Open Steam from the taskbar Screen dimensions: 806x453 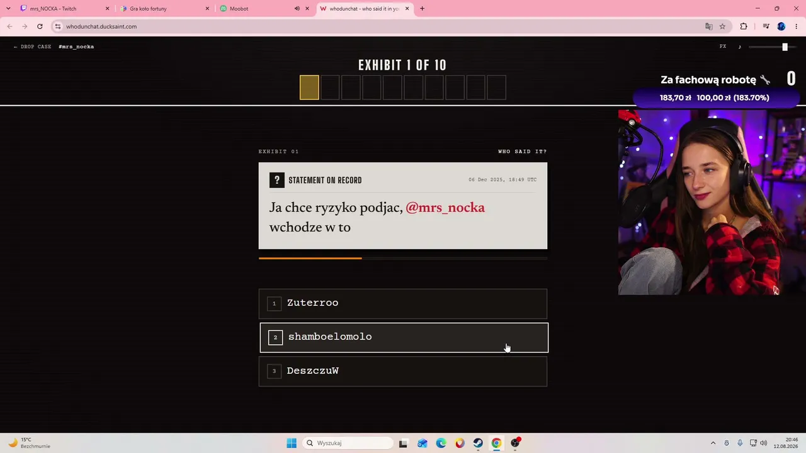pyautogui.click(x=478, y=443)
